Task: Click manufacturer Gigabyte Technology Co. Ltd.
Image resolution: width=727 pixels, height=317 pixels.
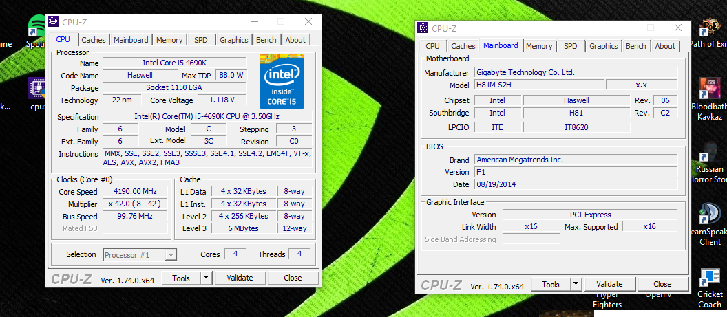Action: tap(576, 73)
